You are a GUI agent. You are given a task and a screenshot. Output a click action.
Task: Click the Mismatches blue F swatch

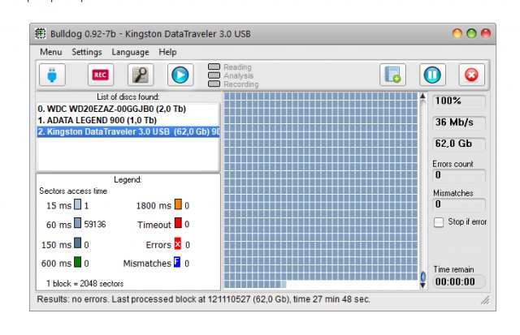[x=177, y=262]
